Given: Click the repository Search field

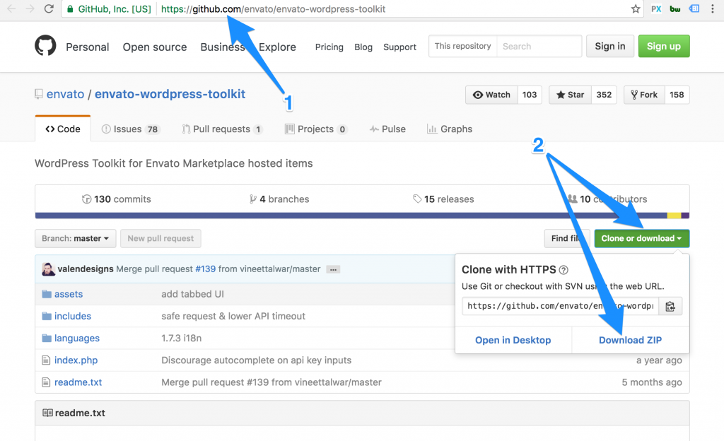Looking at the screenshot, I should (539, 46).
